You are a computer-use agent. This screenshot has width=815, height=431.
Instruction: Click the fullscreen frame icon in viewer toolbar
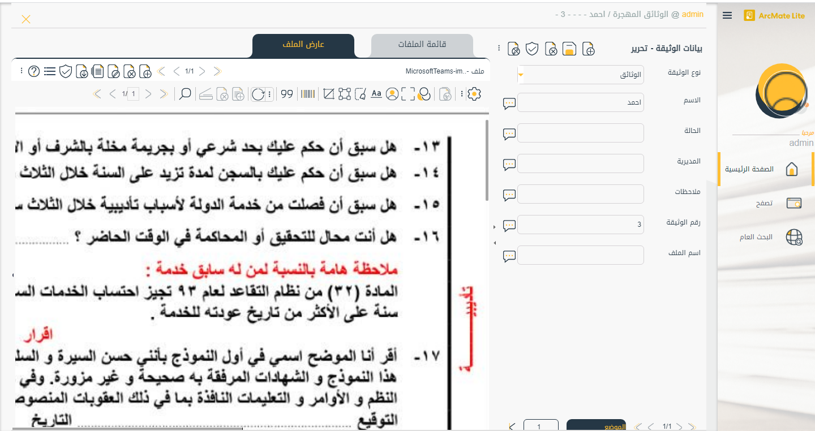pos(407,94)
